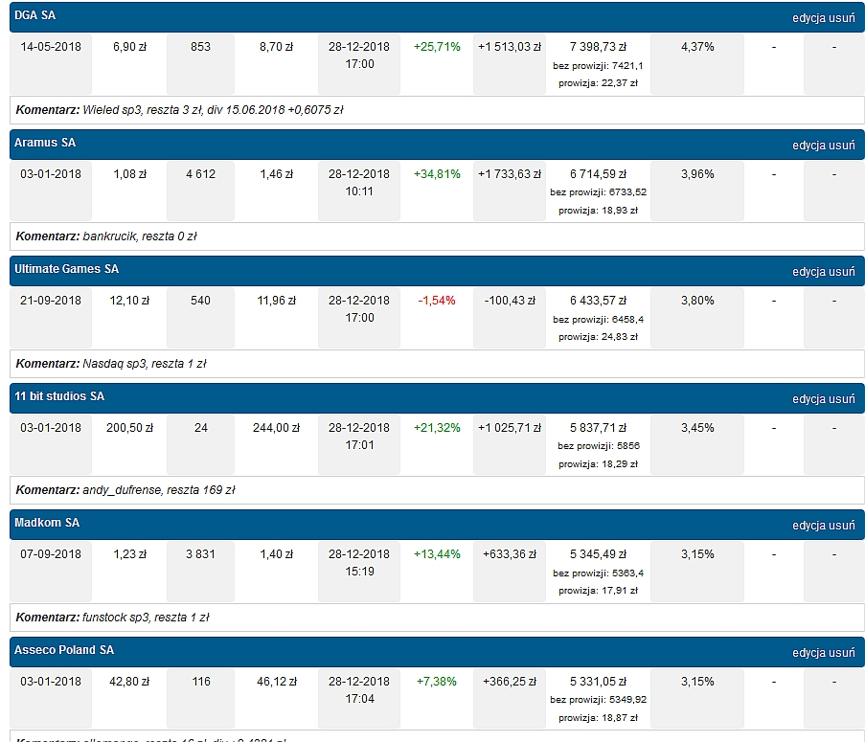The image size is (865, 742).
Task: Click 'usuń' in the Madkom SA header
Action: pos(842,526)
